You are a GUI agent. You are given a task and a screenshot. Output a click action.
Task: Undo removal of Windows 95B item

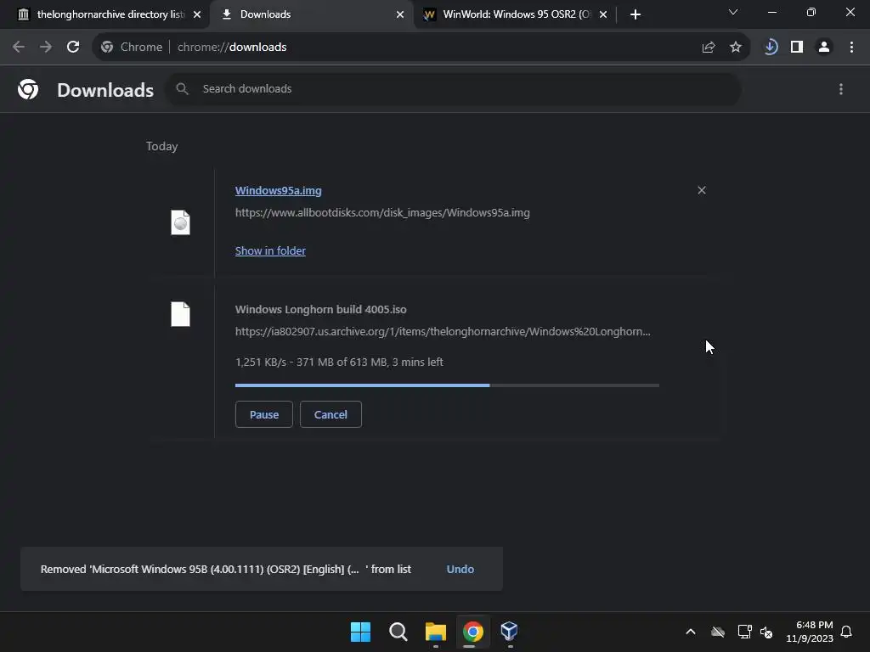[460, 569]
